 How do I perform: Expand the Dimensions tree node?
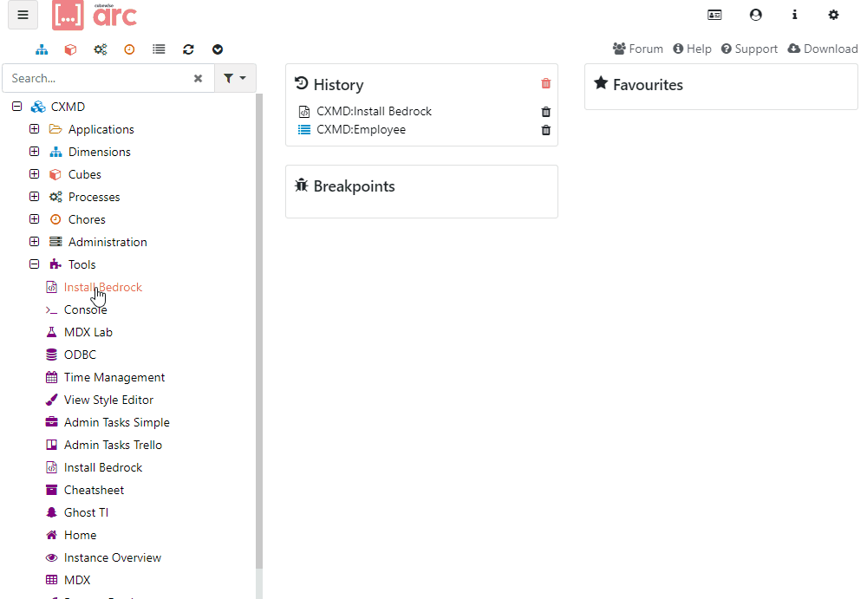pyautogui.click(x=35, y=152)
